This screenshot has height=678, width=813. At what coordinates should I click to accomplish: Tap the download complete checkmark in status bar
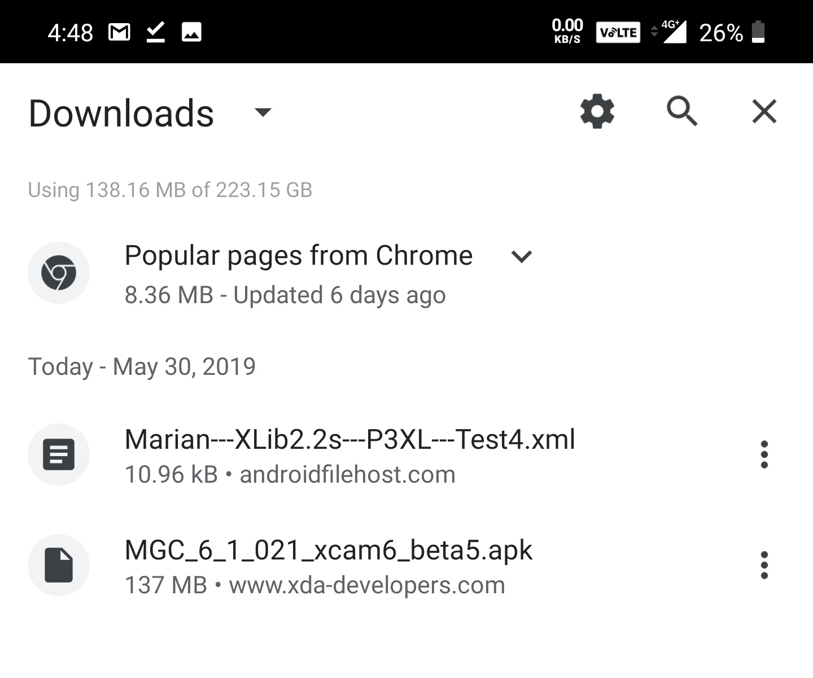pos(155,32)
